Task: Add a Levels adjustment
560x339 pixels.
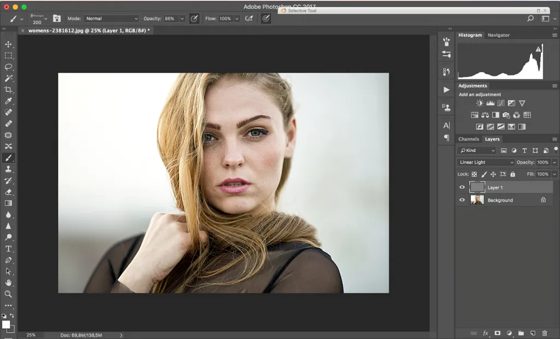Action: (491, 103)
